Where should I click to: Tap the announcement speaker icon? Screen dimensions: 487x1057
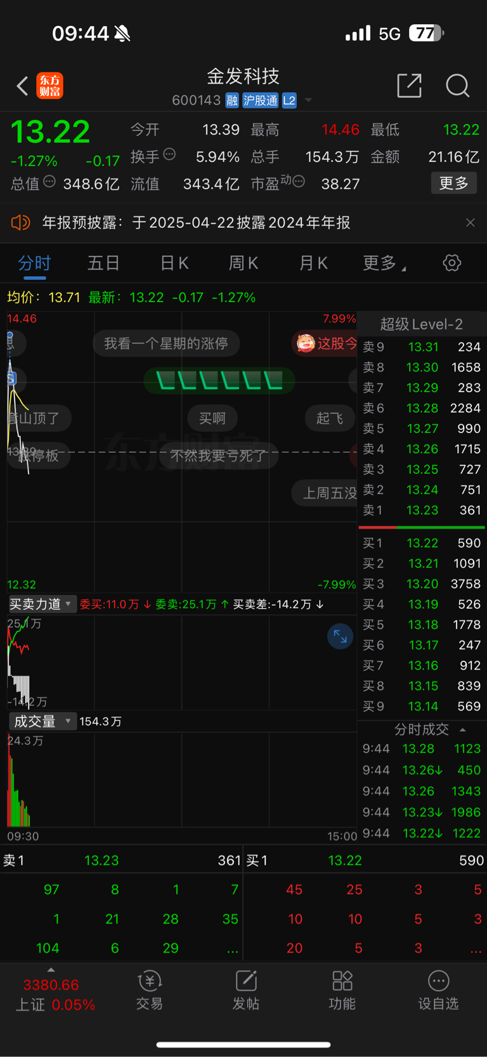click(20, 223)
